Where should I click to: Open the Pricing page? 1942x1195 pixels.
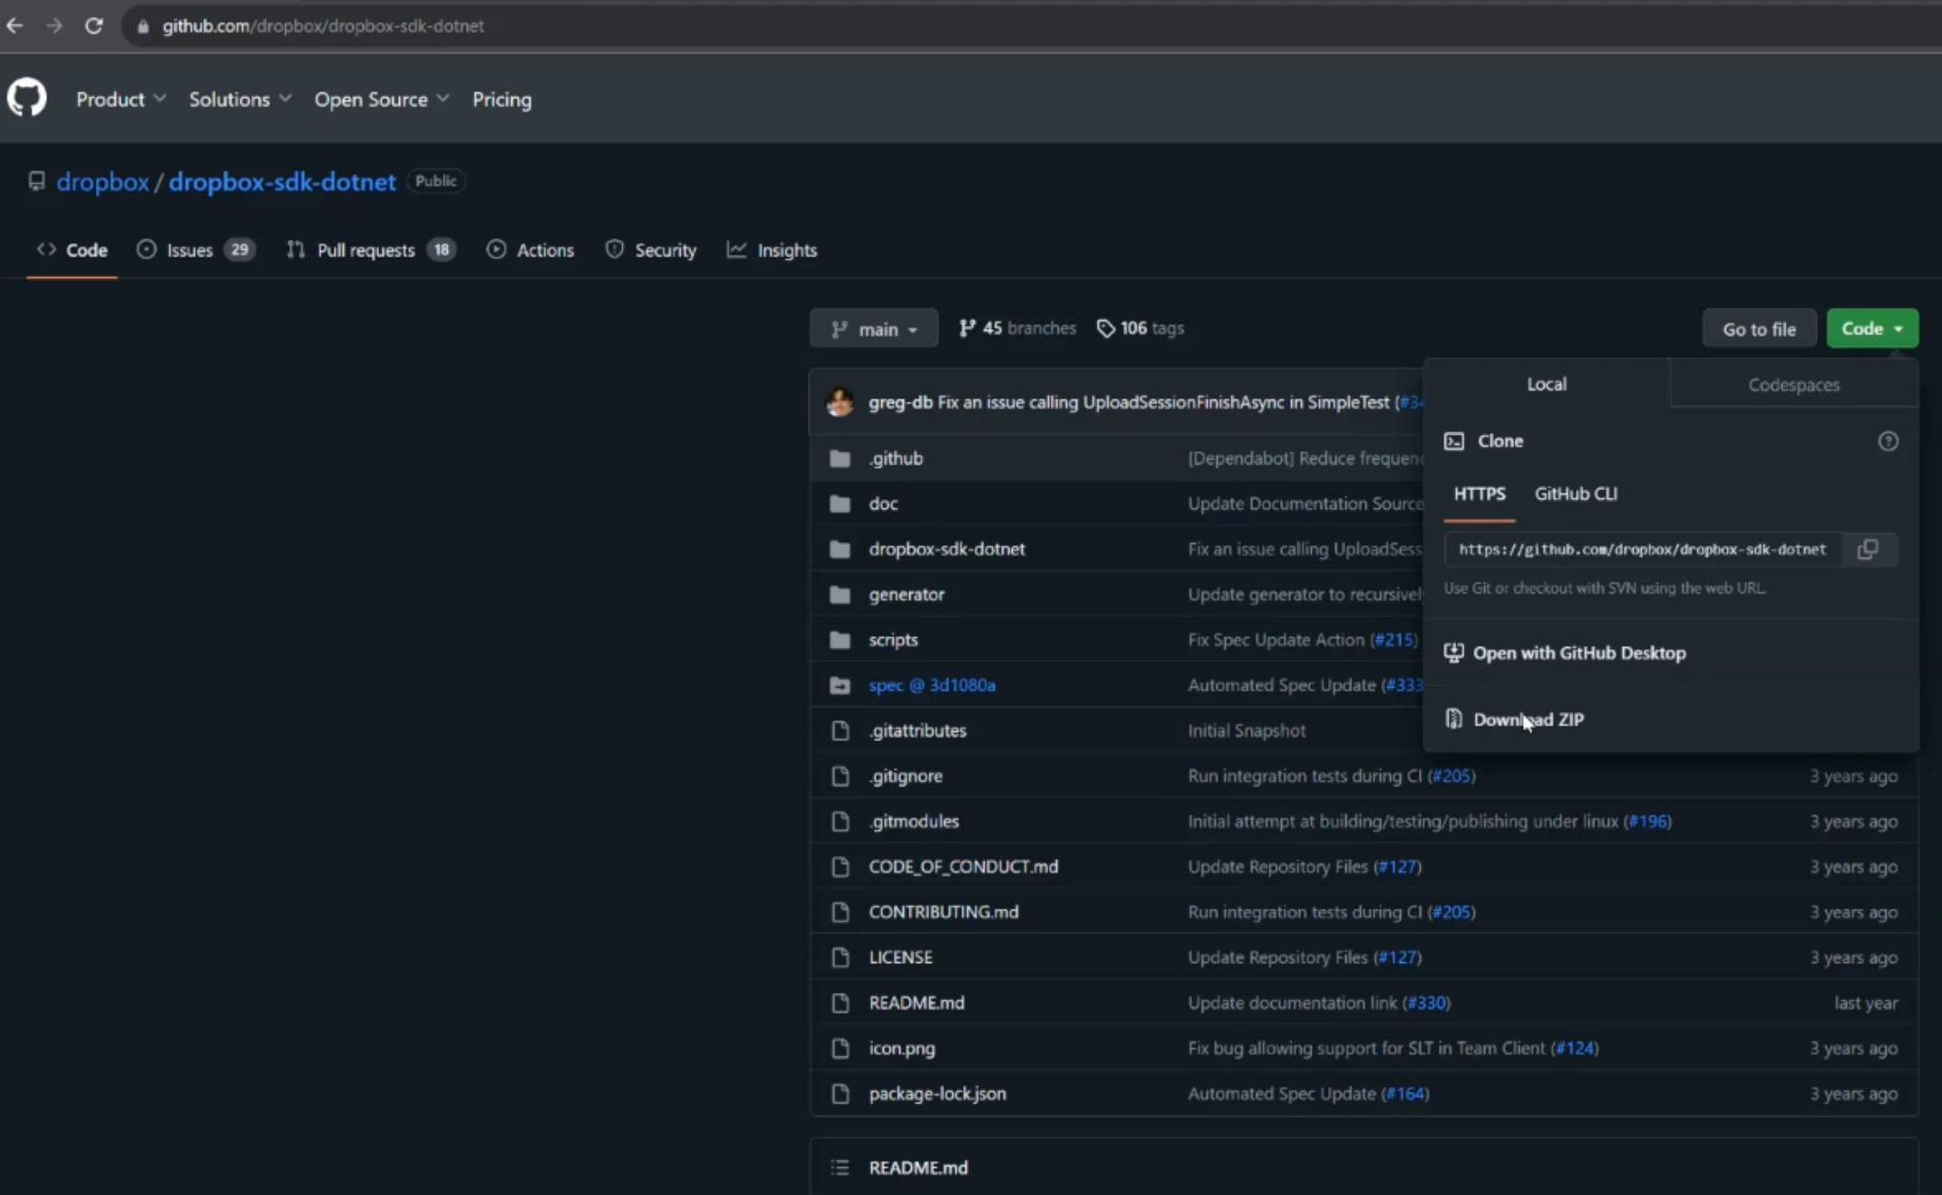click(x=502, y=99)
